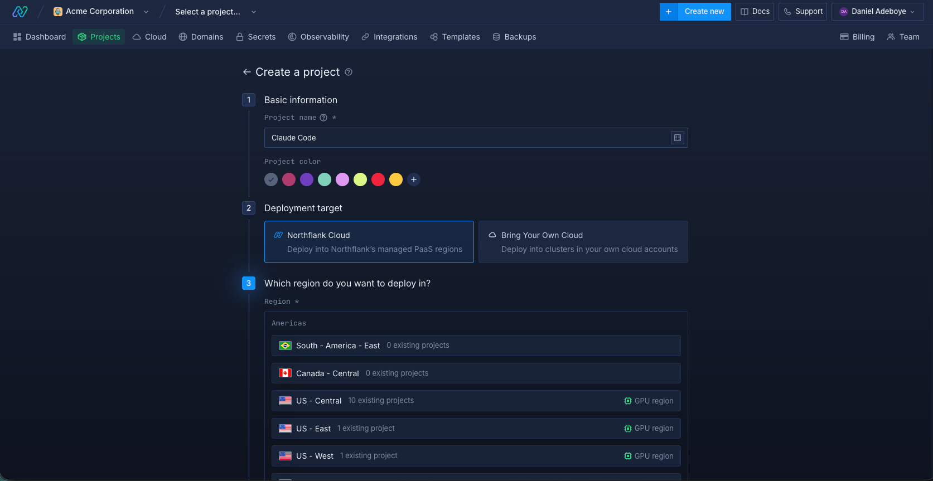
Task: Navigate to the Secrets tab
Action: 256,37
